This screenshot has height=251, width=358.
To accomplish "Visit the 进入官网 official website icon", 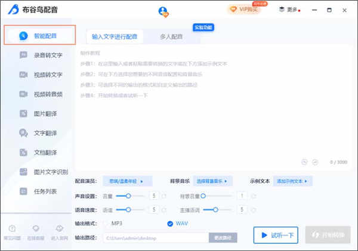I will point(59,228).
